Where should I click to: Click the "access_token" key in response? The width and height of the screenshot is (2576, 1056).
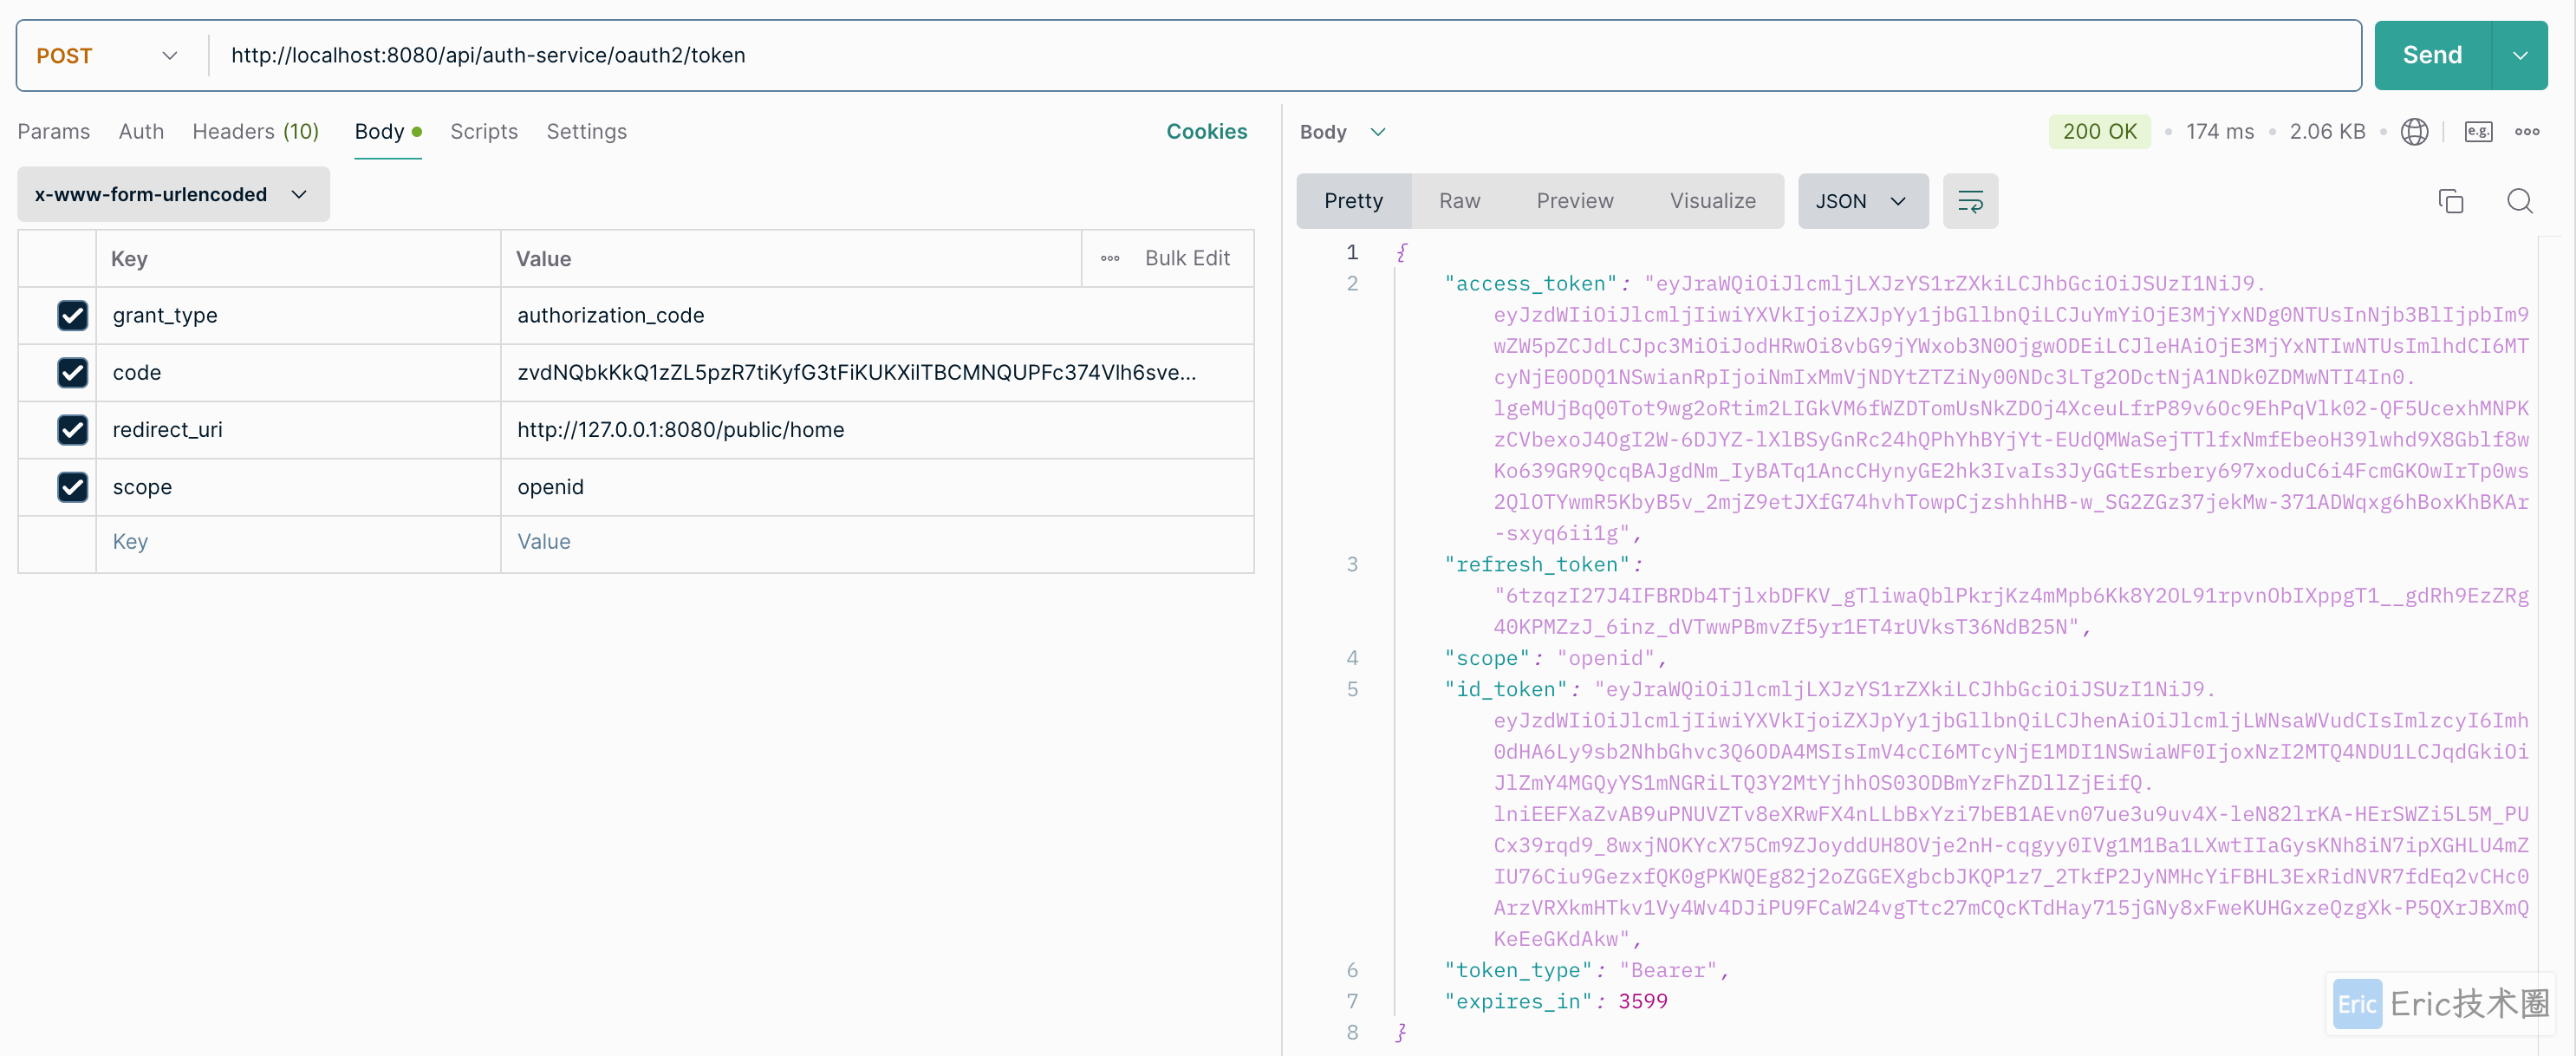click(1530, 284)
